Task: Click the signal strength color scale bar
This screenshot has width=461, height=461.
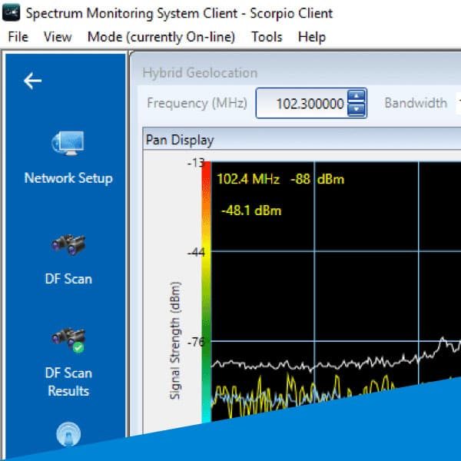Action: (x=207, y=292)
